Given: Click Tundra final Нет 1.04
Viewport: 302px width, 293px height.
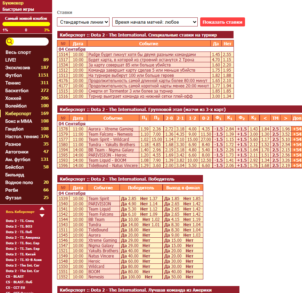Looking at the screenshot, I should click(192, 225).
